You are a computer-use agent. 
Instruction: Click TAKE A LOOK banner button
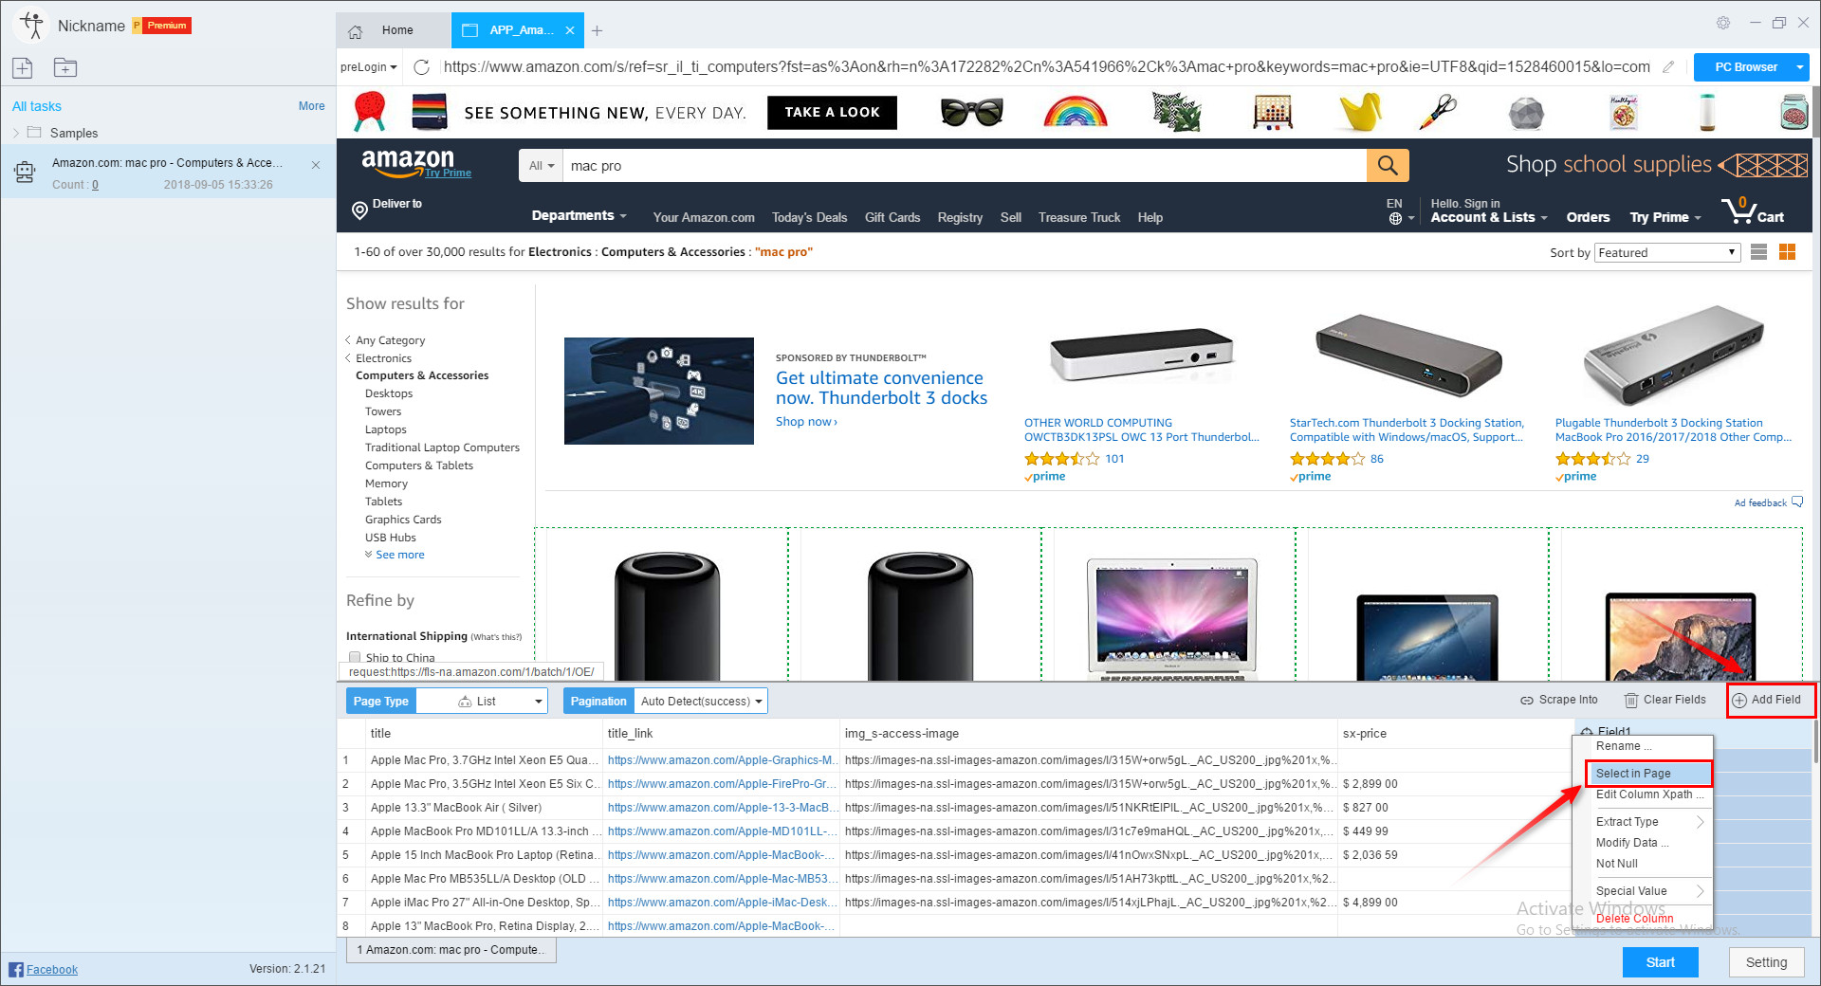tap(832, 112)
